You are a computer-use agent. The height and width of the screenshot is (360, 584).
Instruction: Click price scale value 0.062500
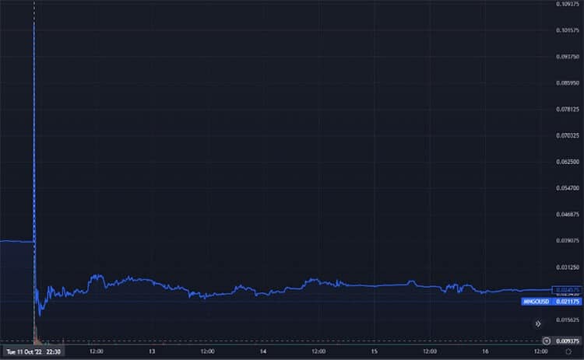(x=568, y=162)
